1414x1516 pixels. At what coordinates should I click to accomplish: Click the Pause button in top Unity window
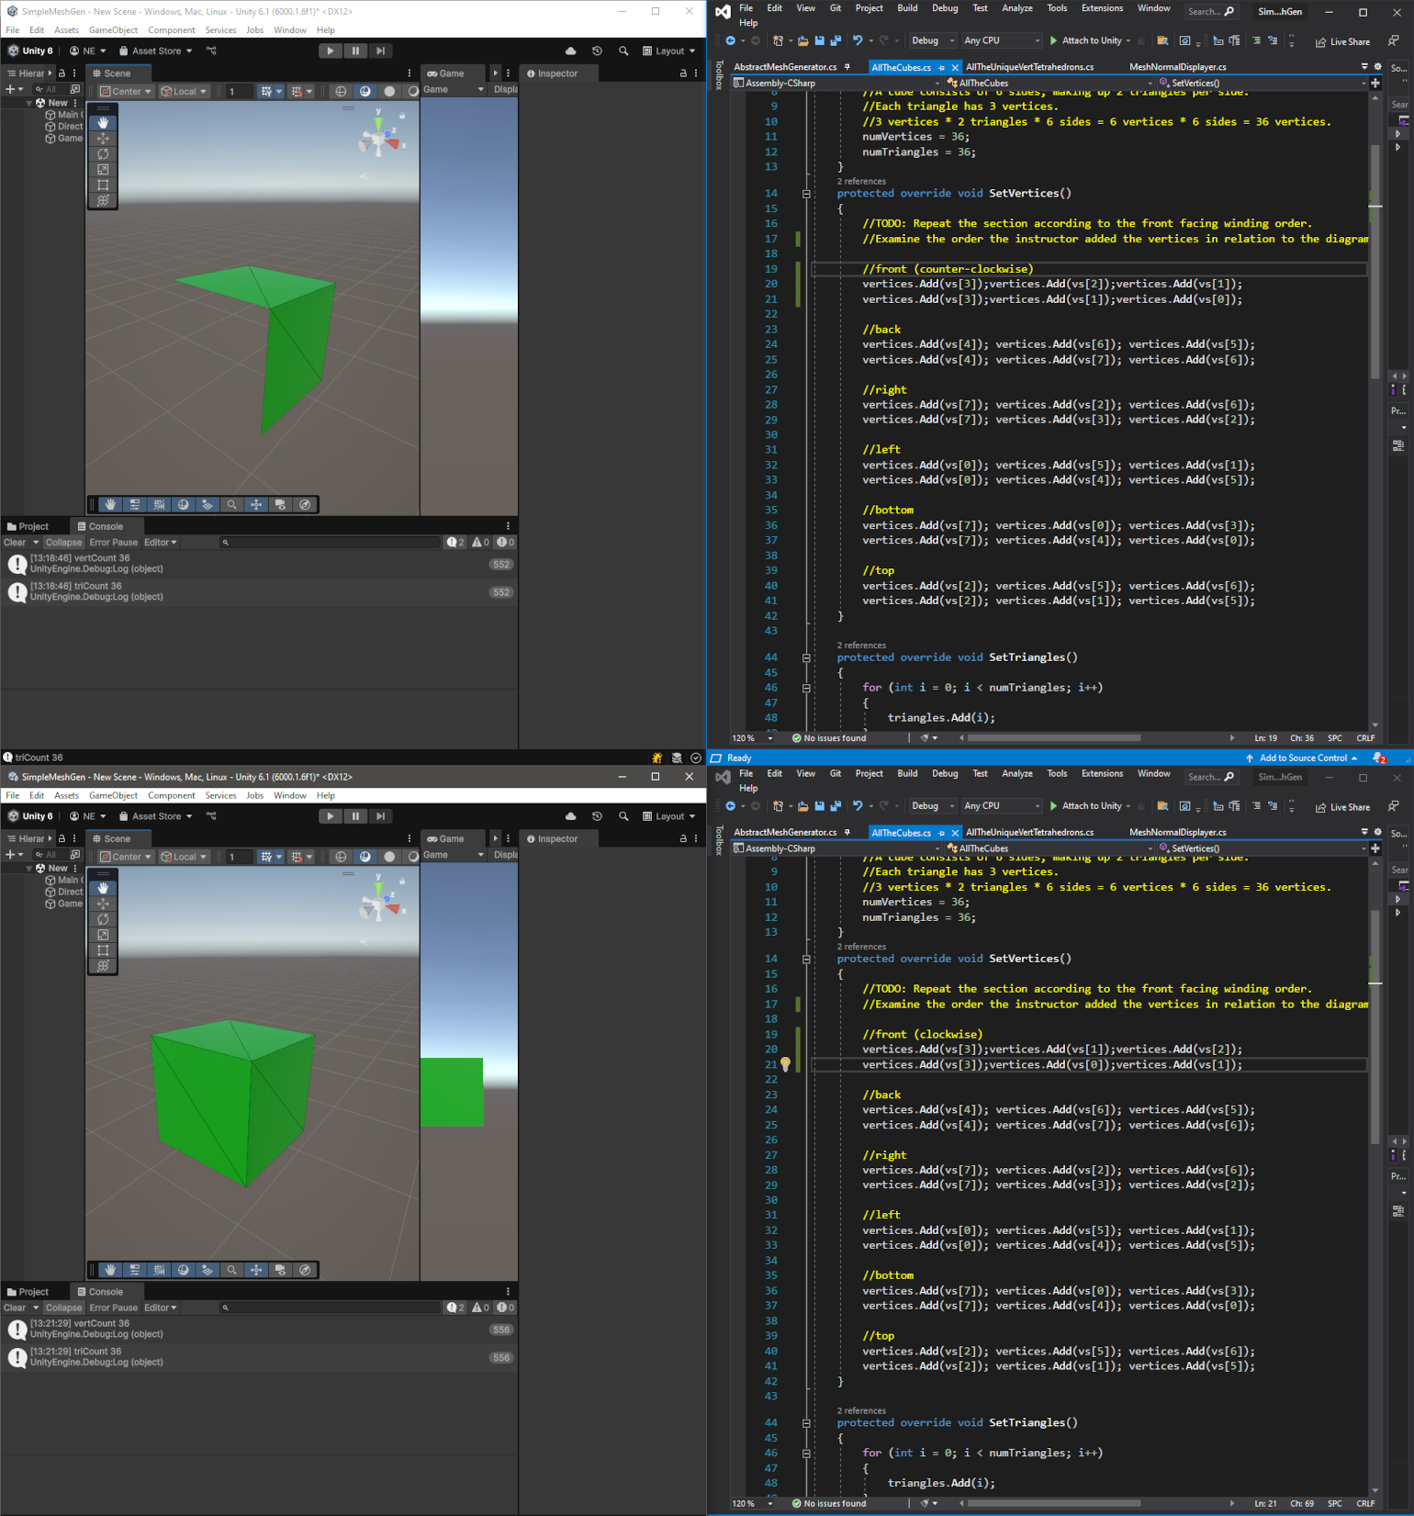pyautogui.click(x=355, y=51)
